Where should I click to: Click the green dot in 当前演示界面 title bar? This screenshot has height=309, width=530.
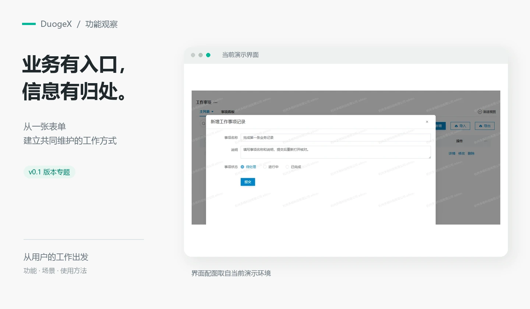[208, 55]
